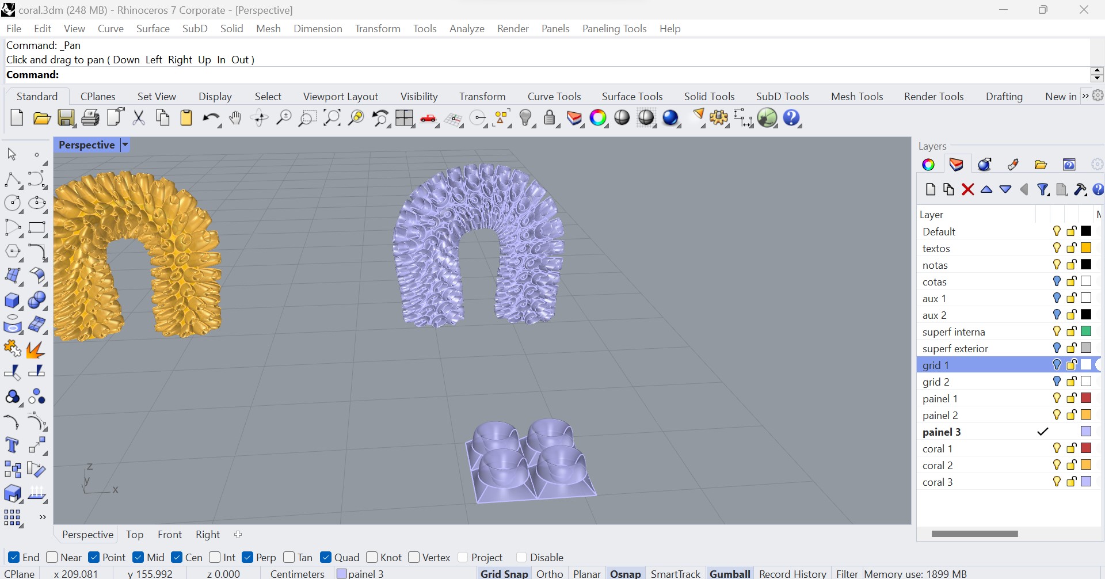The height and width of the screenshot is (579, 1105).
Task: Click the Print icon in toolbar
Action: (90, 118)
